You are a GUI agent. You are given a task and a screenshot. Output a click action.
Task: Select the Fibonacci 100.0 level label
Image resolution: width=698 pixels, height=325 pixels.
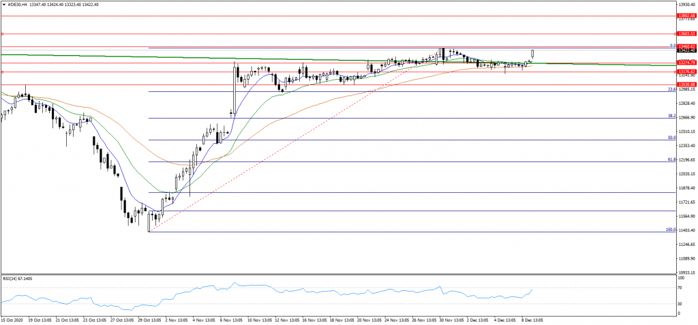pos(670,230)
